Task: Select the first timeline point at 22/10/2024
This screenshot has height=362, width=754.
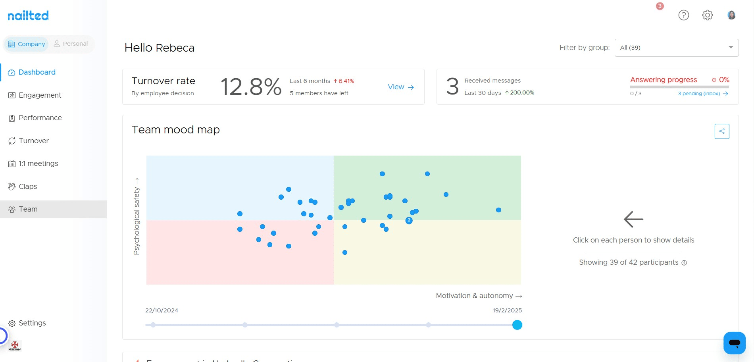Action: click(153, 325)
